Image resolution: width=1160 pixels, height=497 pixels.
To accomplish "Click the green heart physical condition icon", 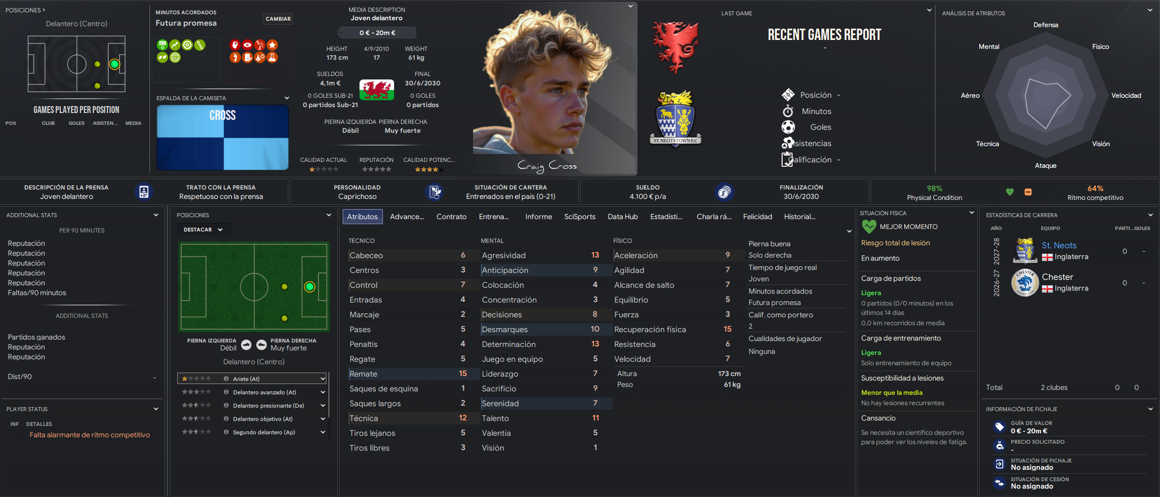I will tap(1010, 192).
